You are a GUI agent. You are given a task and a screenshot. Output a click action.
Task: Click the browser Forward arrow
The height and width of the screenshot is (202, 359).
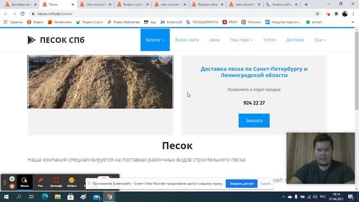tap(14, 13)
